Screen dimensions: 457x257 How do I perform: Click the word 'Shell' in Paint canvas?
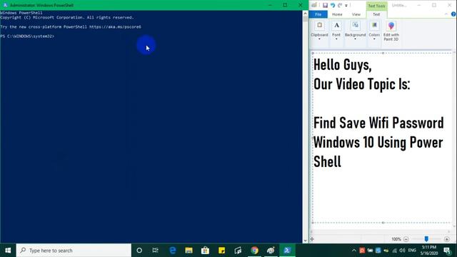click(327, 162)
